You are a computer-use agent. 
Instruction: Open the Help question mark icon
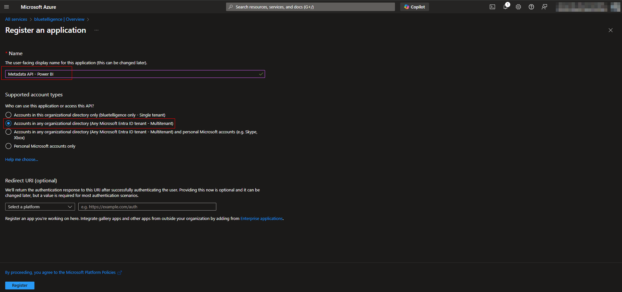(531, 7)
